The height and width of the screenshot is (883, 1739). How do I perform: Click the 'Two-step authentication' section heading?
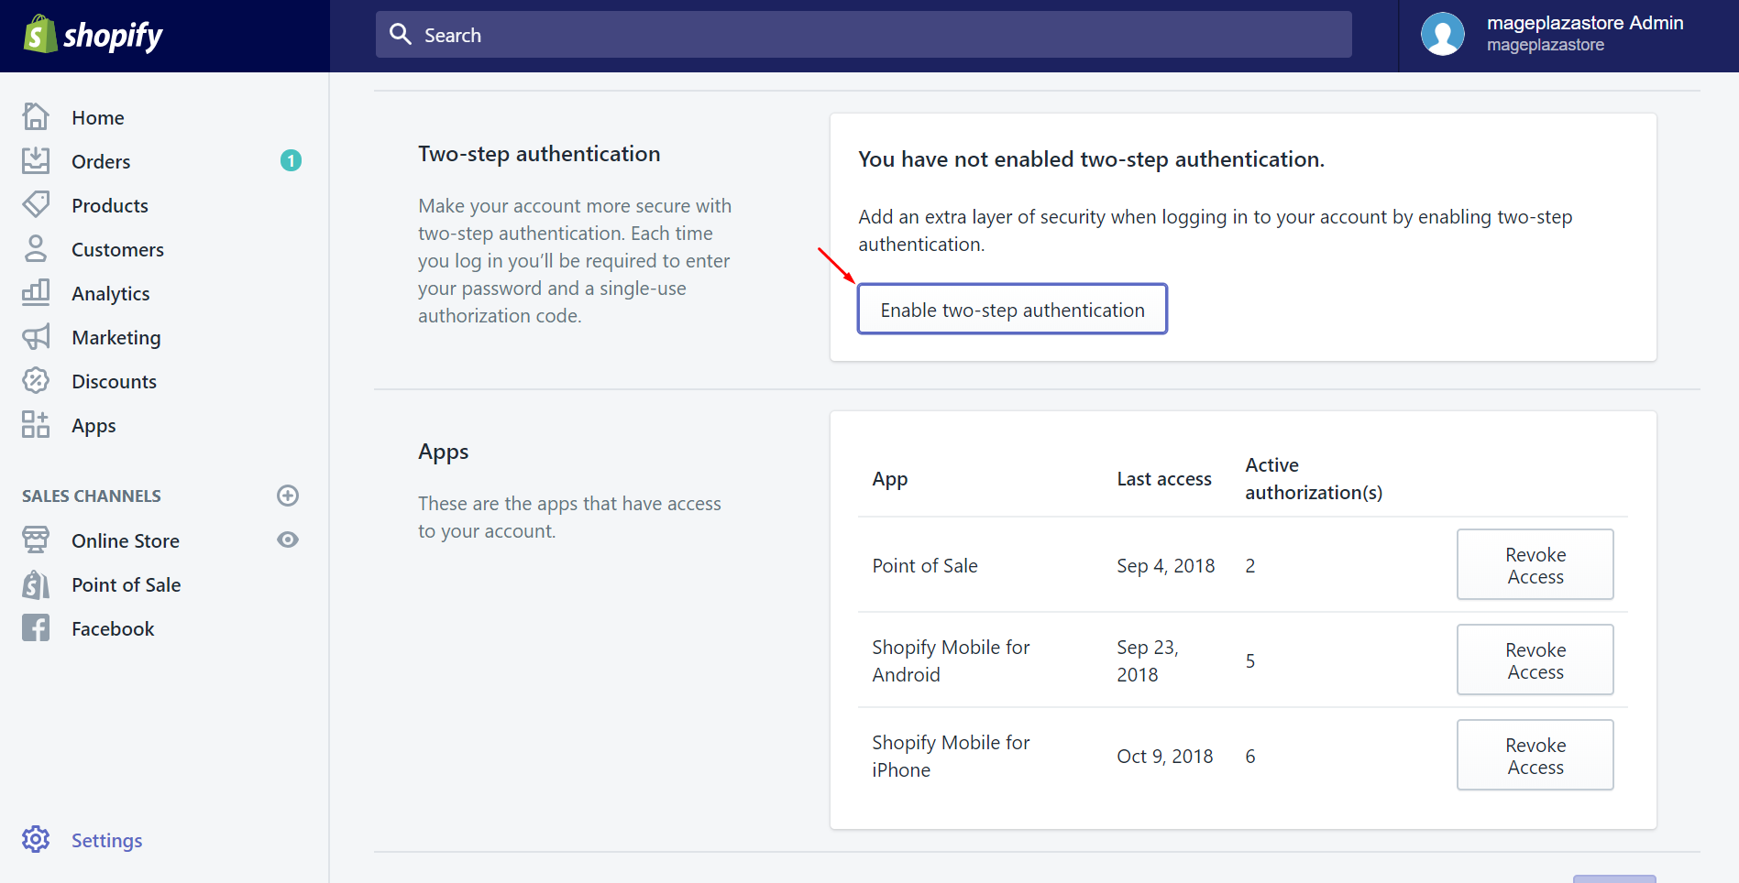pyautogui.click(x=539, y=154)
